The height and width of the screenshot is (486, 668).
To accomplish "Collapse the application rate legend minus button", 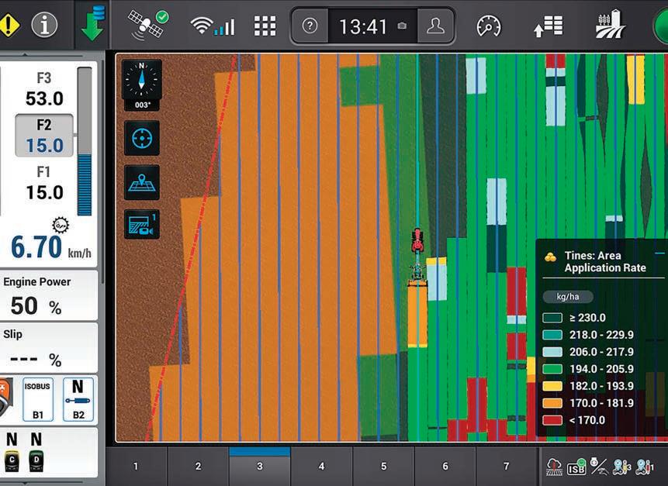I will tap(659, 253).
